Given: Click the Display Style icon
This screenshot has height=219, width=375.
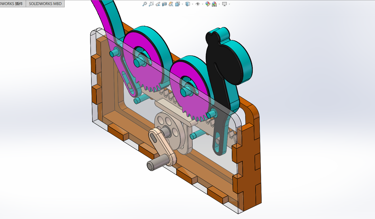Looking at the screenshot, I should coord(188,4).
